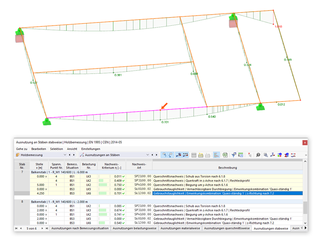Click green utilization bar for 0.750 row
The image size is (317, 238).
[x=102, y=185]
